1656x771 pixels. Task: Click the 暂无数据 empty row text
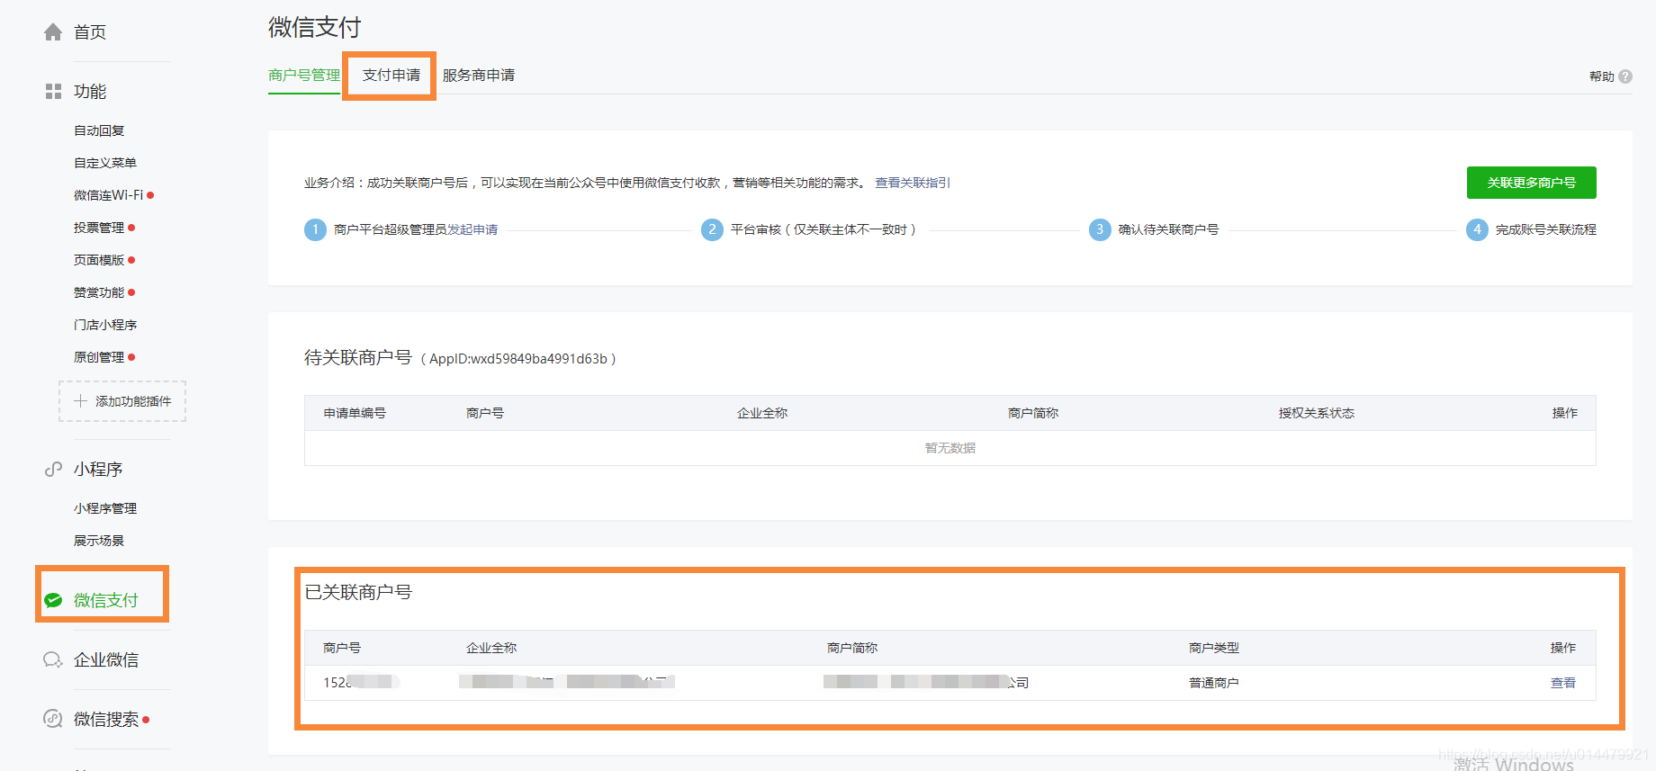coord(950,448)
